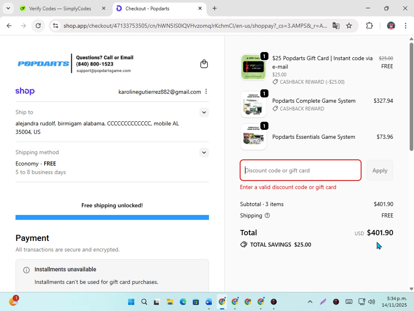Click the Popdarts Essentials Game System price $73.96

click(385, 137)
